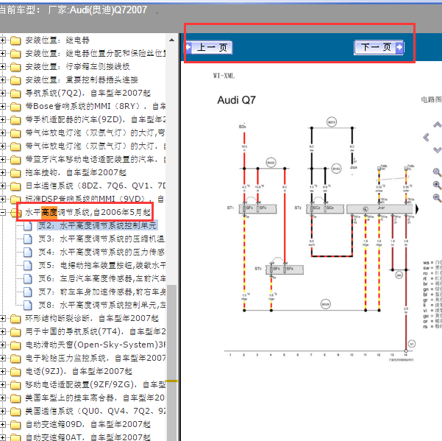Go to next page with 下一页 button
The height and width of the screenshot is (441, 442).
(x=379, y=47)
